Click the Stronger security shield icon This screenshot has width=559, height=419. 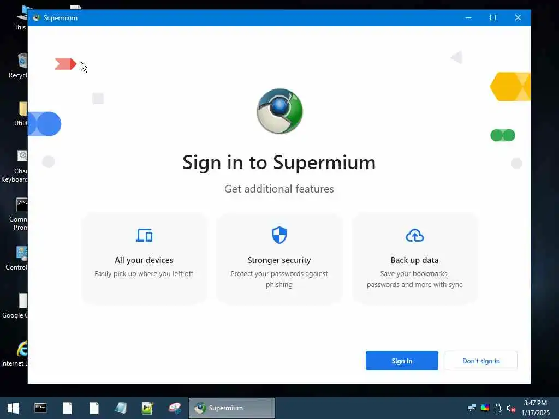click(x=279, y=235)
